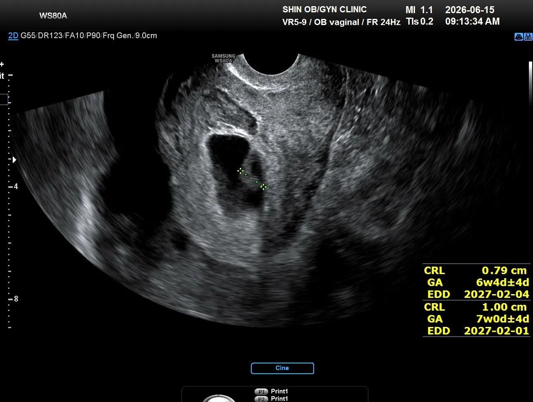Click the WS80A system label at top left
This screenshot has height=402, width=533.
point(53,16)
